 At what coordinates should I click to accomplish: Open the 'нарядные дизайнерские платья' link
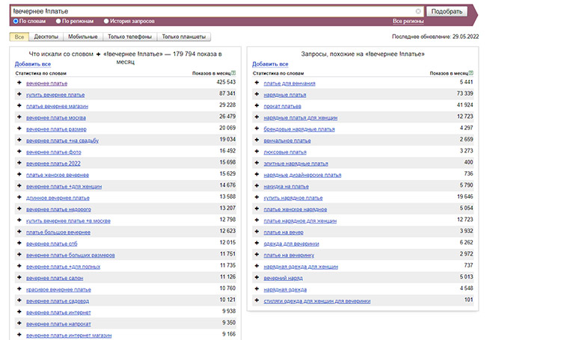pos(302,175)
